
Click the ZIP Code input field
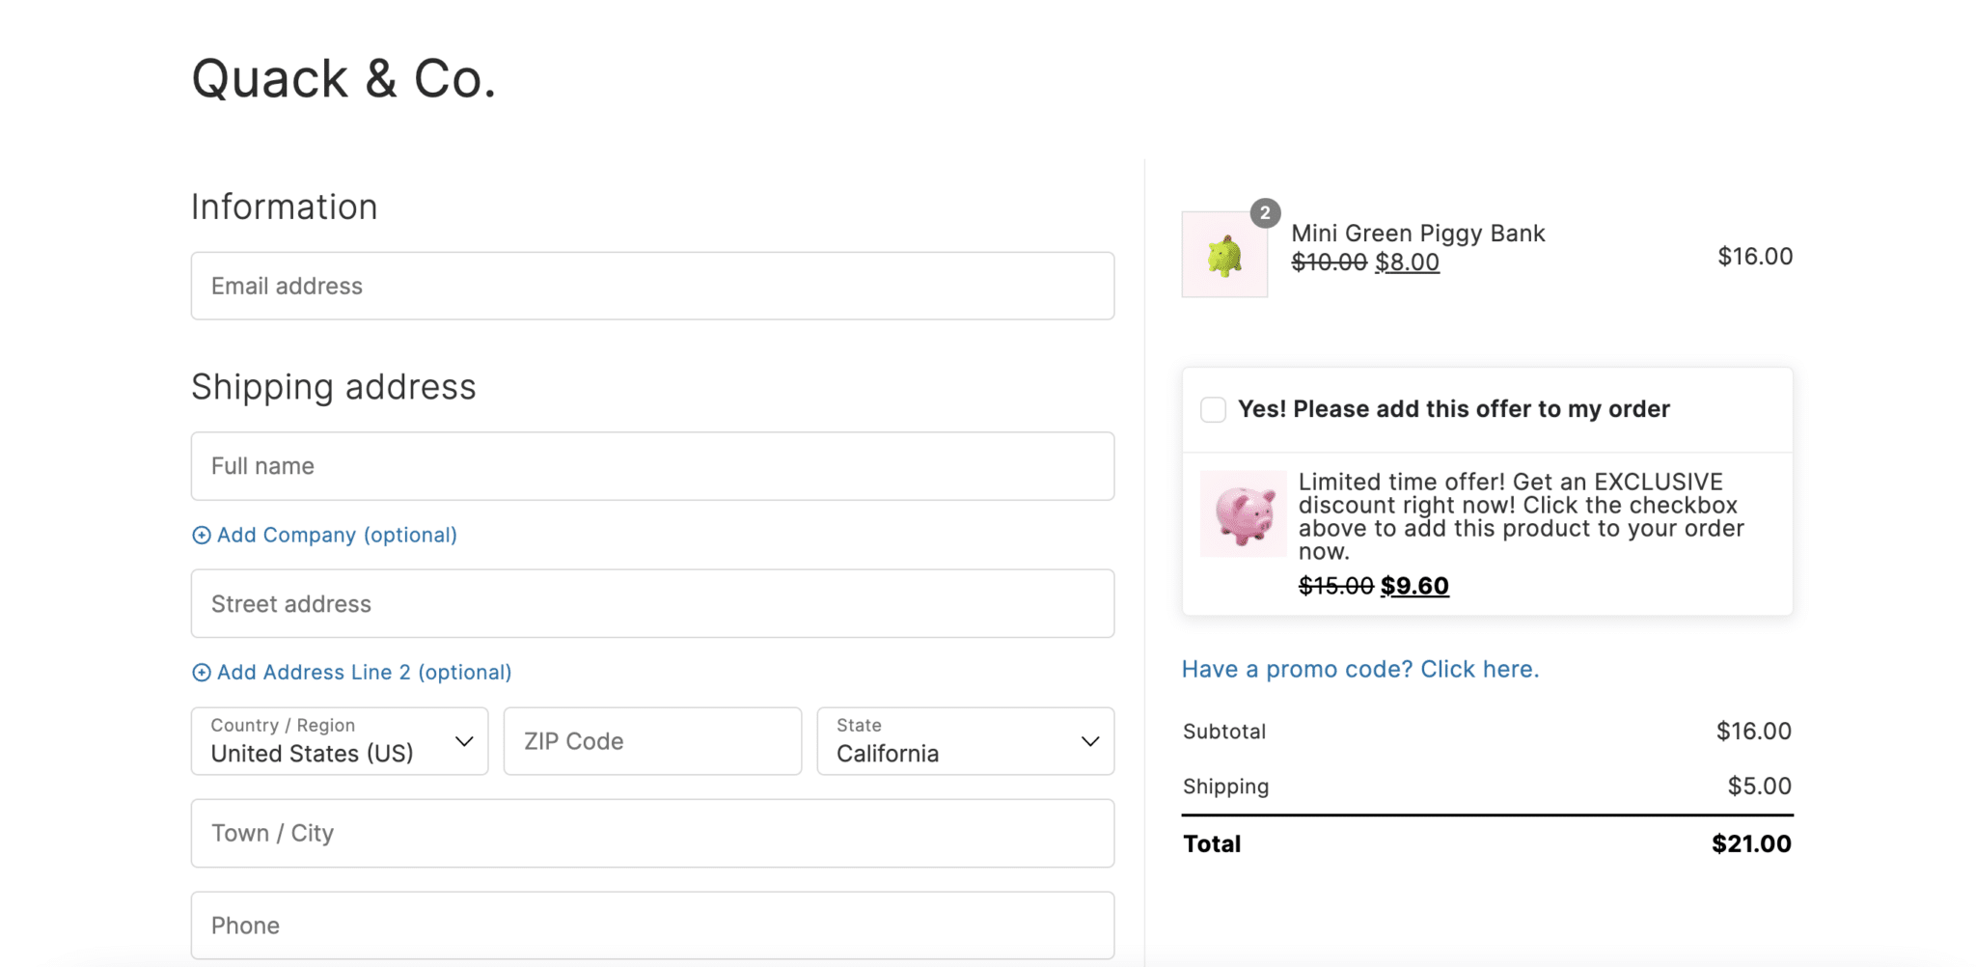coord(652,741)
